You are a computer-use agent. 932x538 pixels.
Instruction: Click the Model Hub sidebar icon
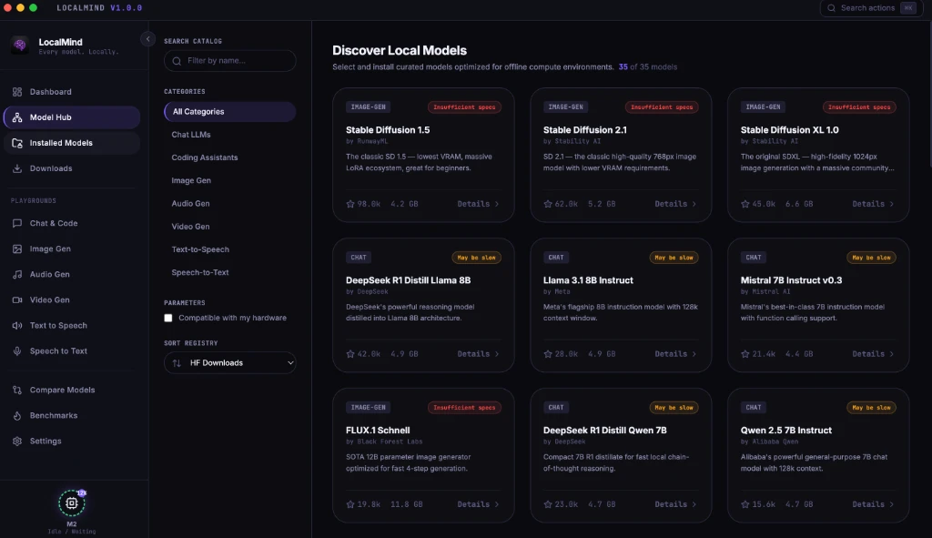pyautogui.click(x=17, y=117)
